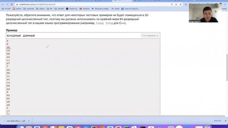The width and height of the screenshot is (228, 128).
Task: Focus the codeforces.com address bar
Action: [x=93, y=5]
